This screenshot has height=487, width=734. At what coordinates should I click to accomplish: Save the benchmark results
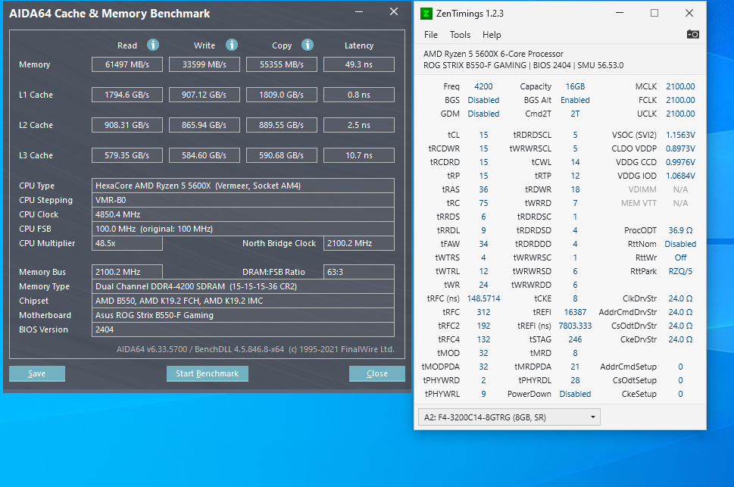pyautogui.click(x=36, y=373)
